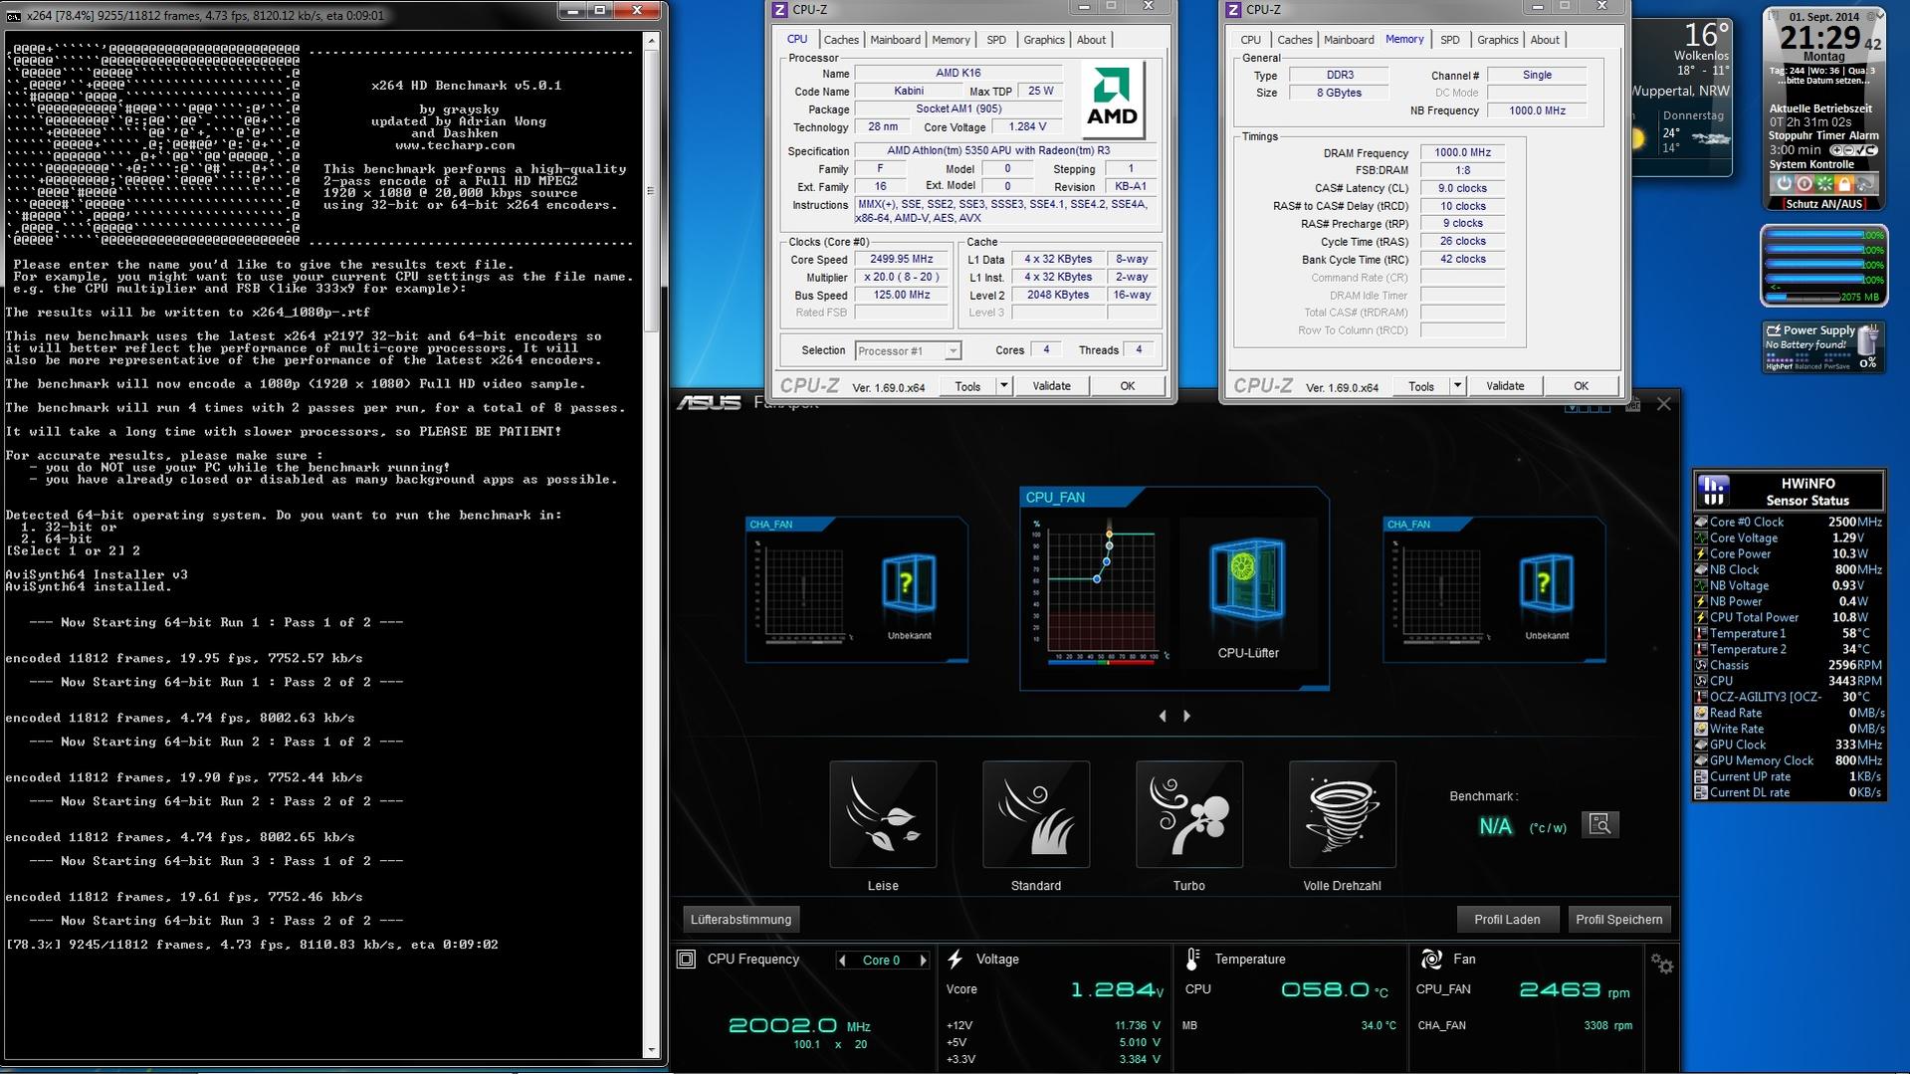Screen dimensions: 1910x1074
Task: Click the AMD logo in CPU-Z
Action: pyautogui.click(x=1112, y=100)
